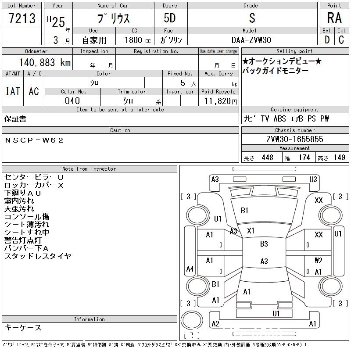This screenshot has height=351, width=351.
Task: Click the point score "RA"
Action: [x=334, y=18]
